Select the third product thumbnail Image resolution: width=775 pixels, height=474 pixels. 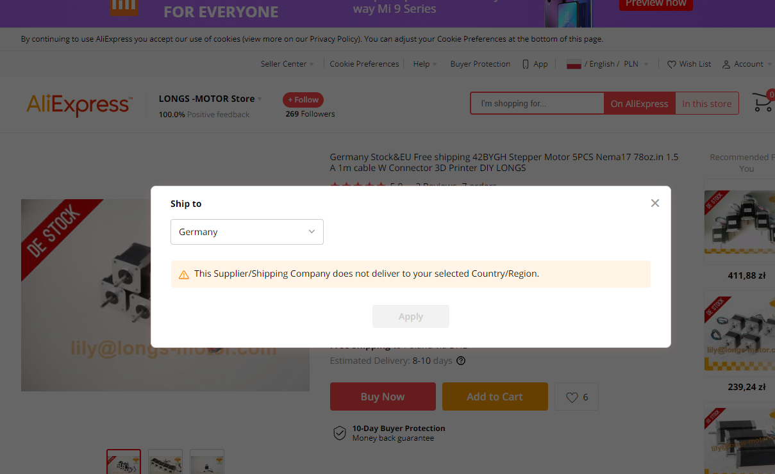tap(207, 462)
